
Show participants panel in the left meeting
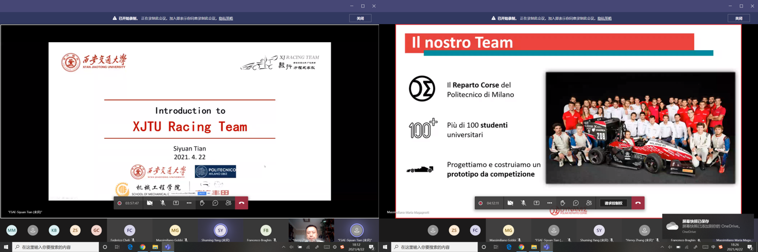(229, 203)
